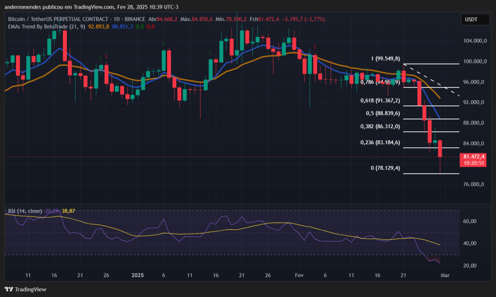Select the daily change −3.195,7 (−3,77%)
The height and width of the screenshot is (297, 496).
pyautogui.click(x=303, y=19)
